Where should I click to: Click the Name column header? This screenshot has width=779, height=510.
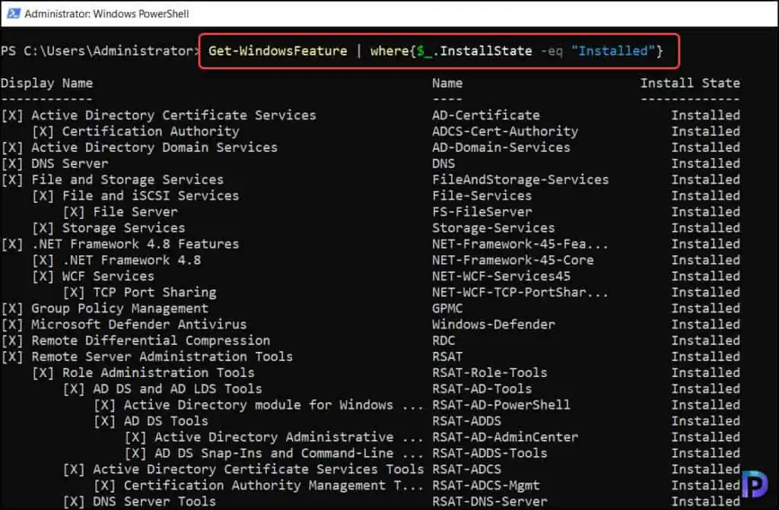pos(447,83)
